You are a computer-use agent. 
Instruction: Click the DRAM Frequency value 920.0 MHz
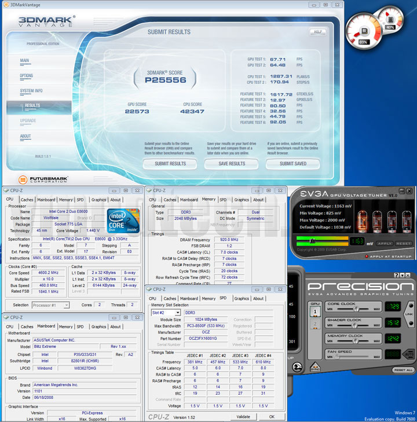(229, 240)
